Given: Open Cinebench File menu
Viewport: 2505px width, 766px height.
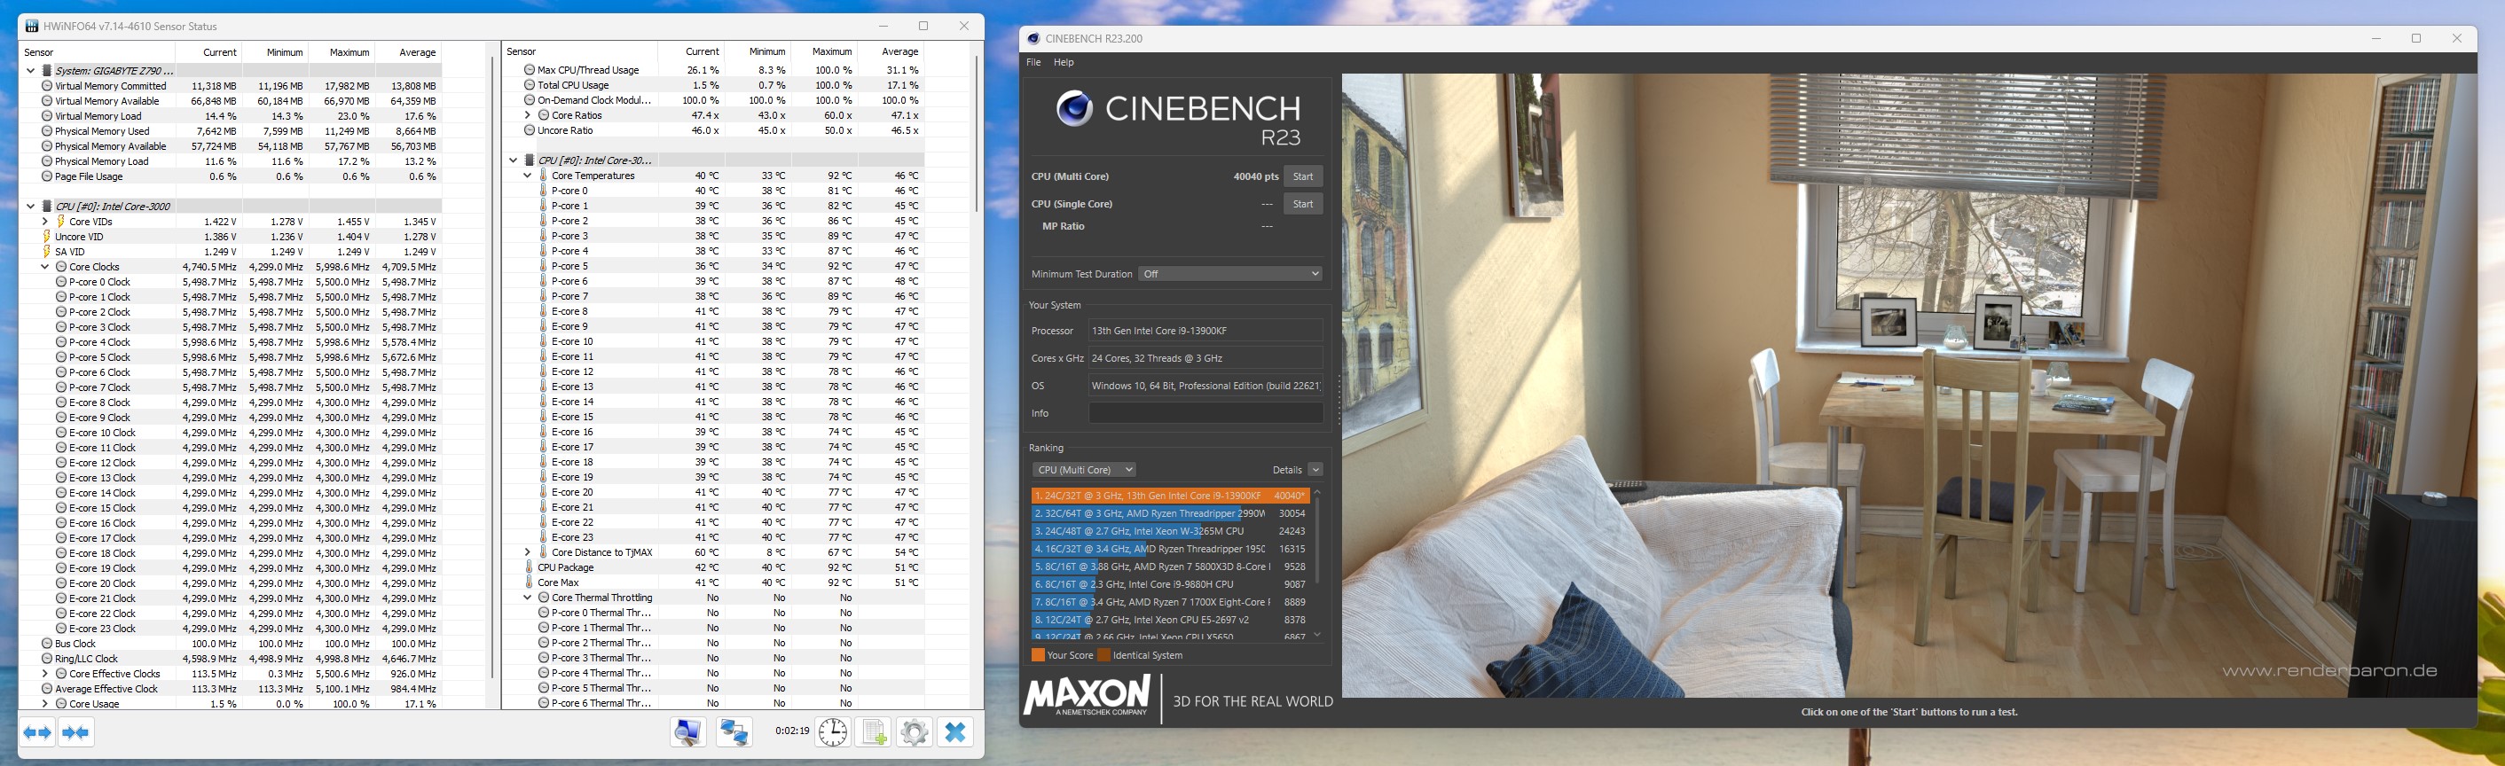Looking at the screenshot, I should [1033, 62].
